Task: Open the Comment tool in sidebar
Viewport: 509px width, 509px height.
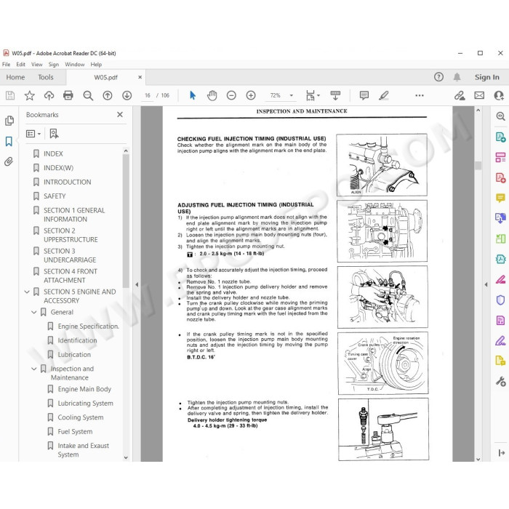Action: 500,198
